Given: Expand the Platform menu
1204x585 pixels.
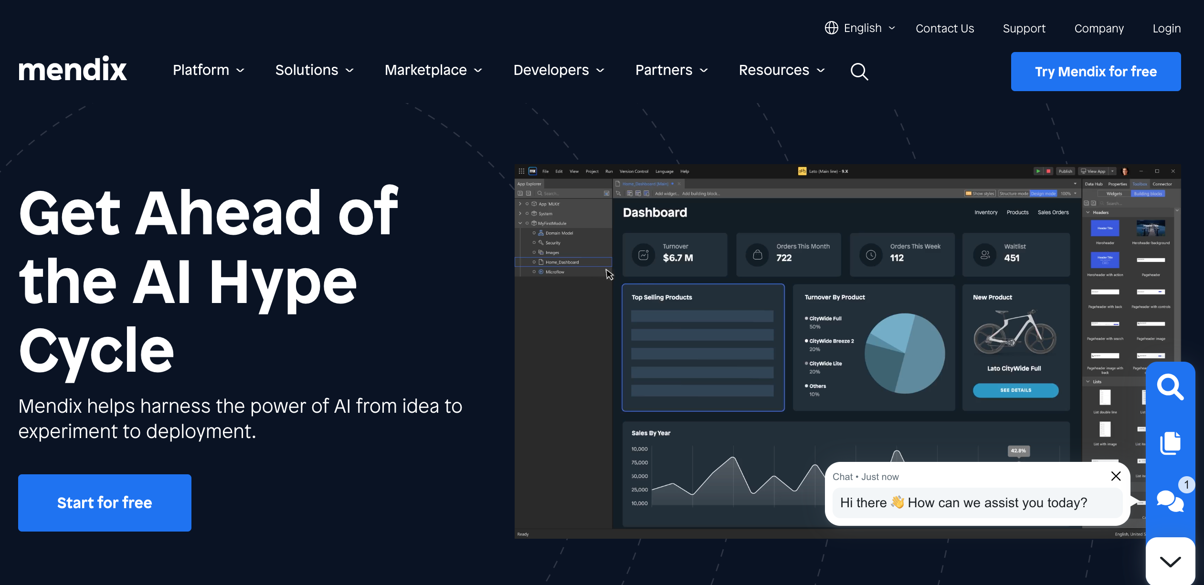Looking at the screenshot, I should coord(209,70).
